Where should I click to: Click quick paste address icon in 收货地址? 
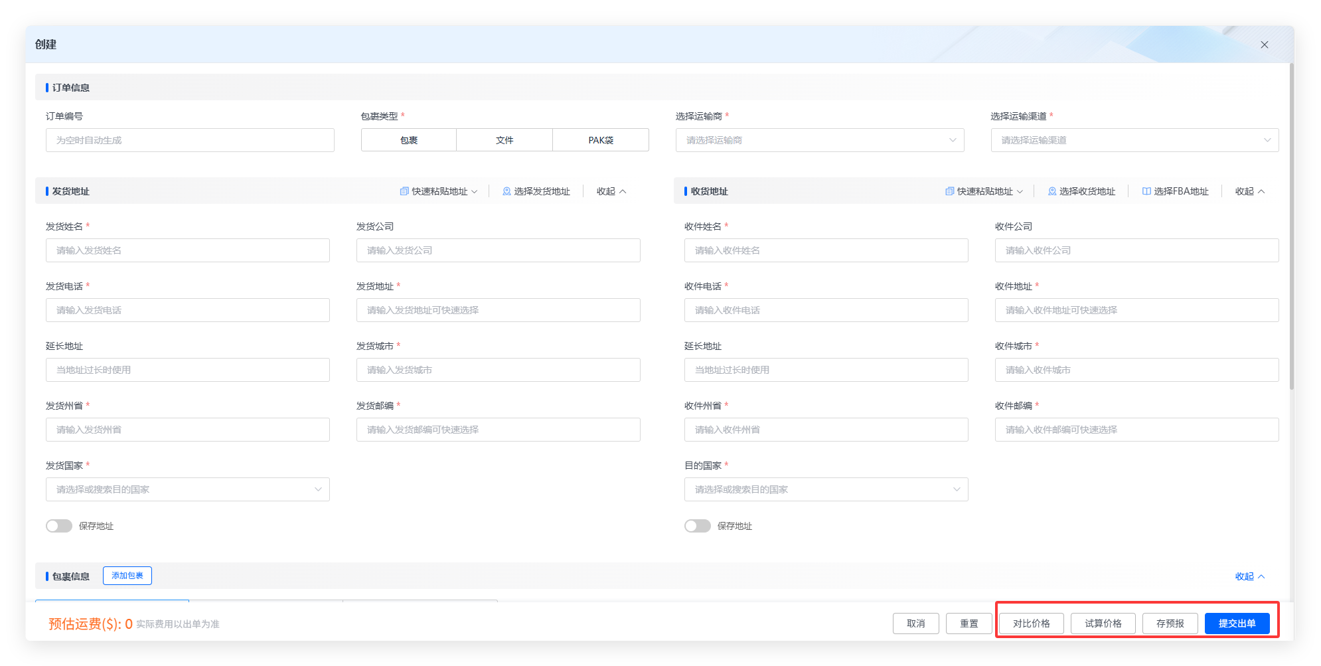[949, 191]
